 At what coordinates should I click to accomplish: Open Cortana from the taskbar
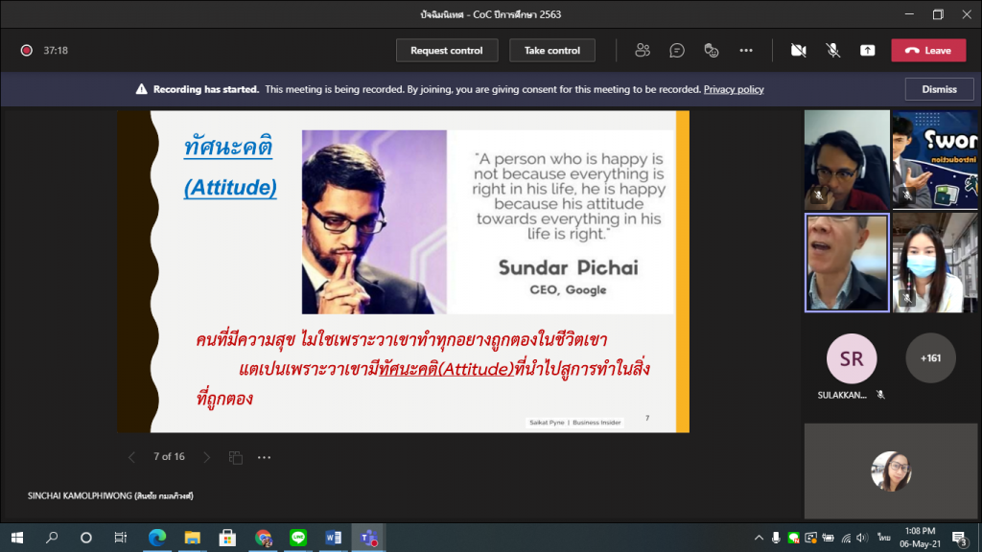pos(85,538)
